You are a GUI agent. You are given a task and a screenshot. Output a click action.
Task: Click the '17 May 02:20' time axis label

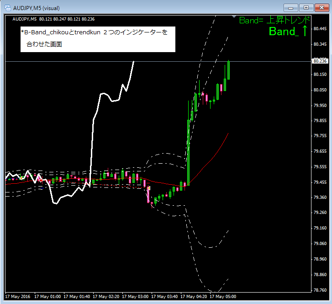pos(106,297)
